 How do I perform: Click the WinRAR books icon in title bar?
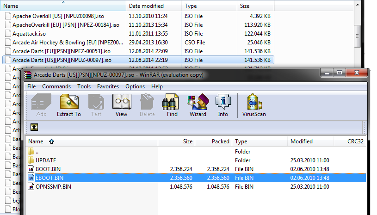coord(28,75)
